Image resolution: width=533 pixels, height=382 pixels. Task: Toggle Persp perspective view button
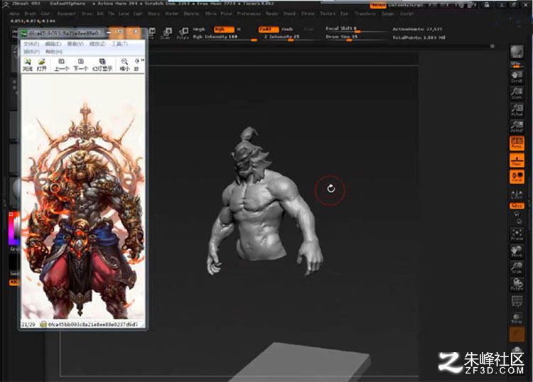[517, 143]
